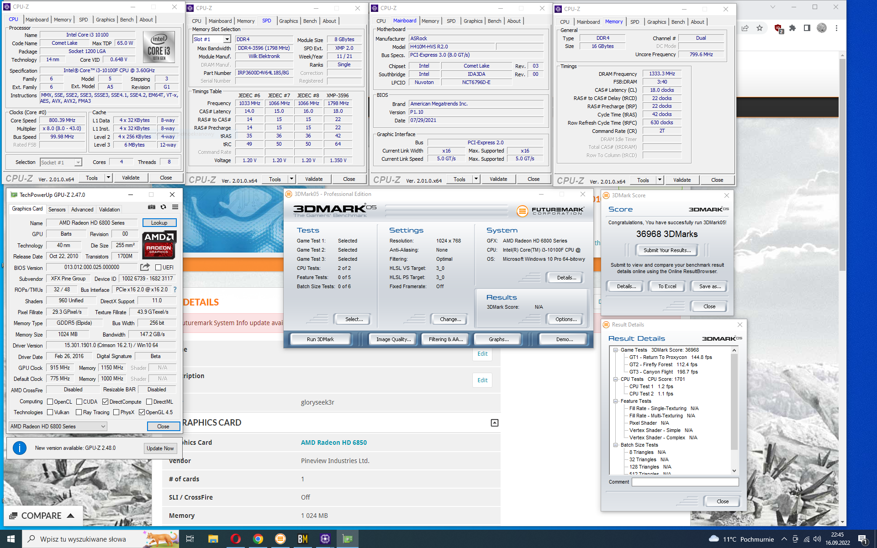Open Task View on the taskbar

tap(190, 539)
